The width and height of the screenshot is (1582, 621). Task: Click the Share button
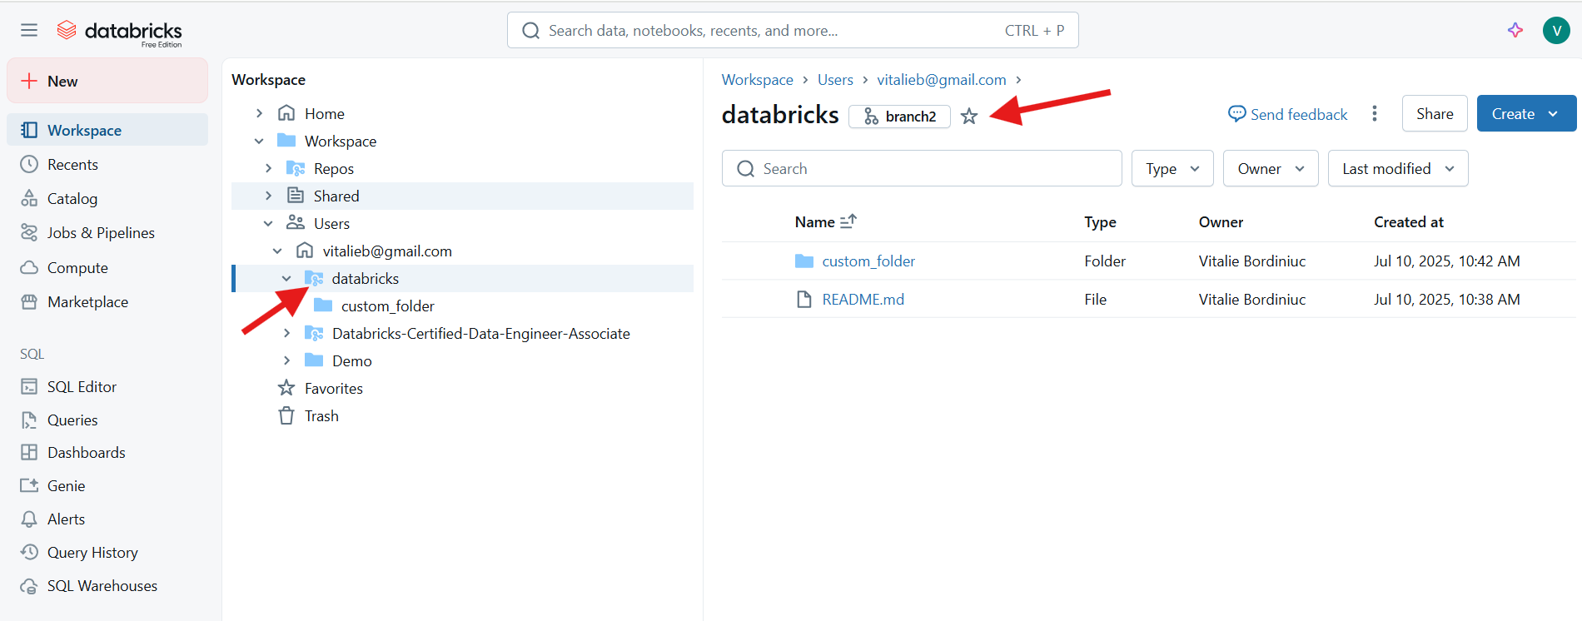[1435, 113]
